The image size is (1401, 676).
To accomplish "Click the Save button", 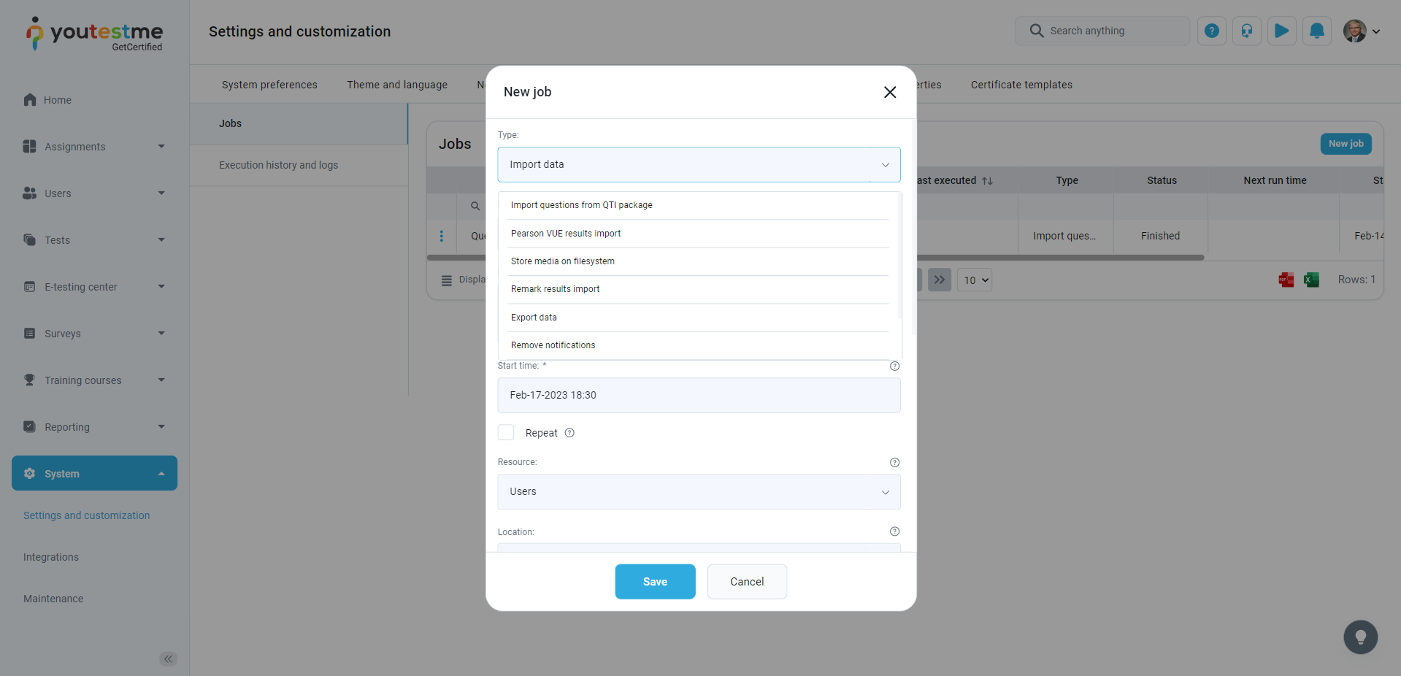I will [655, 582].
